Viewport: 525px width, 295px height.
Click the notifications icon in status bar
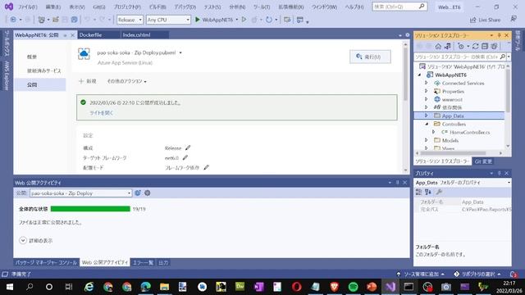[x=514, y=274]
